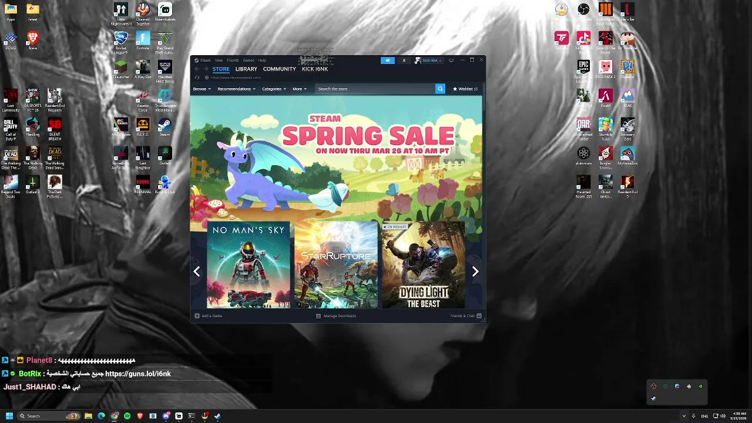Select the Brave browser desktop shortcut
This screenshot has width=752, height=423.
33,41
